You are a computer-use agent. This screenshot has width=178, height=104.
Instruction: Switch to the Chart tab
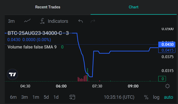(133, 7)
